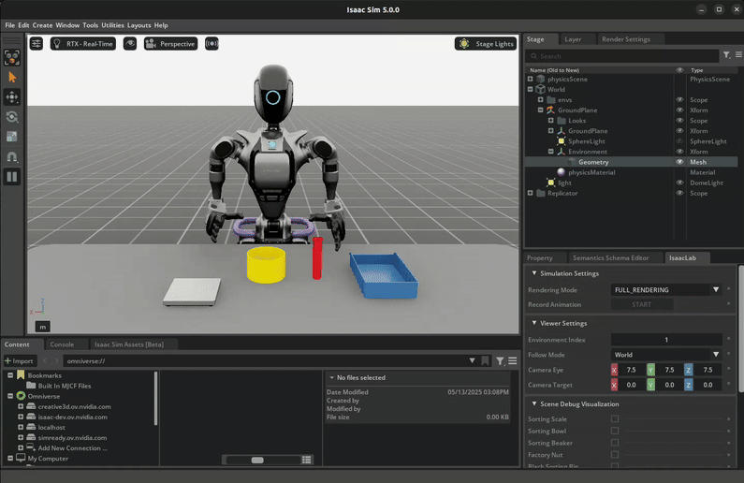Open the omniverse:// path dropdown arrow
This screenshot has width=744, height=483.
point(472,360)
